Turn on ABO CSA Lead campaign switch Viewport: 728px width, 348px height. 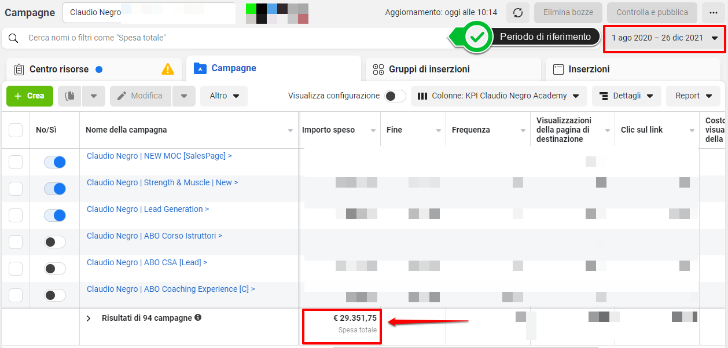click(55, 269)
